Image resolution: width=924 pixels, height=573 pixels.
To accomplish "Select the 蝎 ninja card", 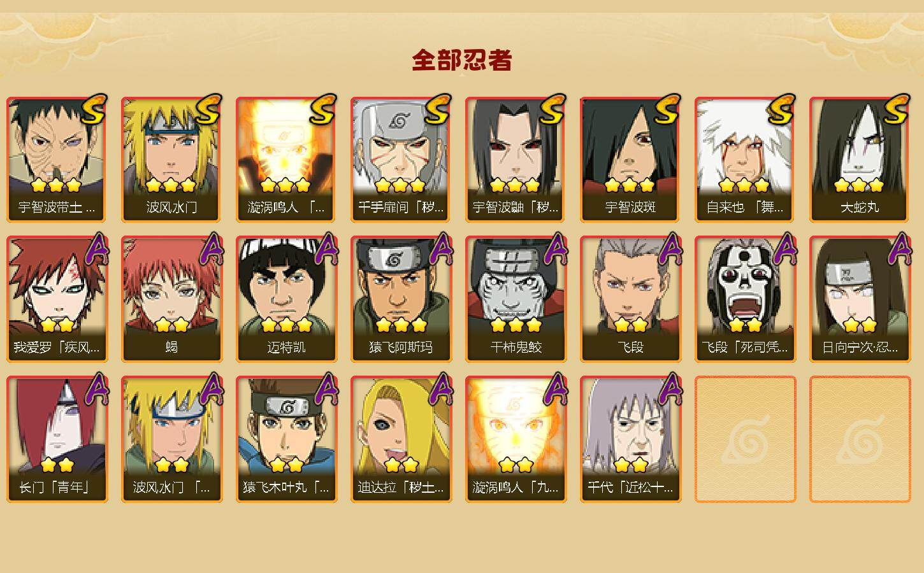I will 171,299.
